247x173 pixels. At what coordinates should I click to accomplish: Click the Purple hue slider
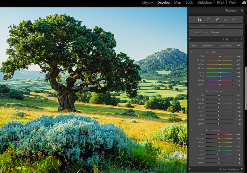pyautogui.click(x=220, y=81)
